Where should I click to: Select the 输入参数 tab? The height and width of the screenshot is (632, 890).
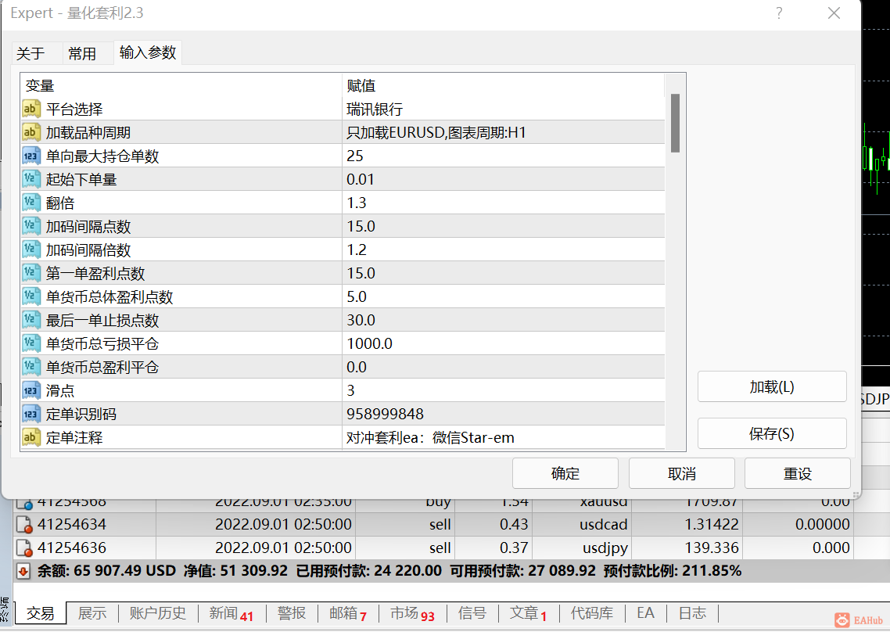pyautogui.click(x=148, y=52)
